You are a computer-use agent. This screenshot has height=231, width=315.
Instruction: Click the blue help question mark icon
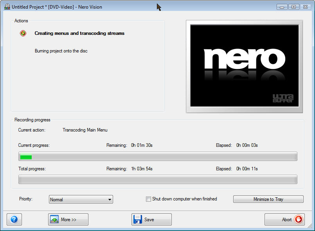click(x=14, y=219)
